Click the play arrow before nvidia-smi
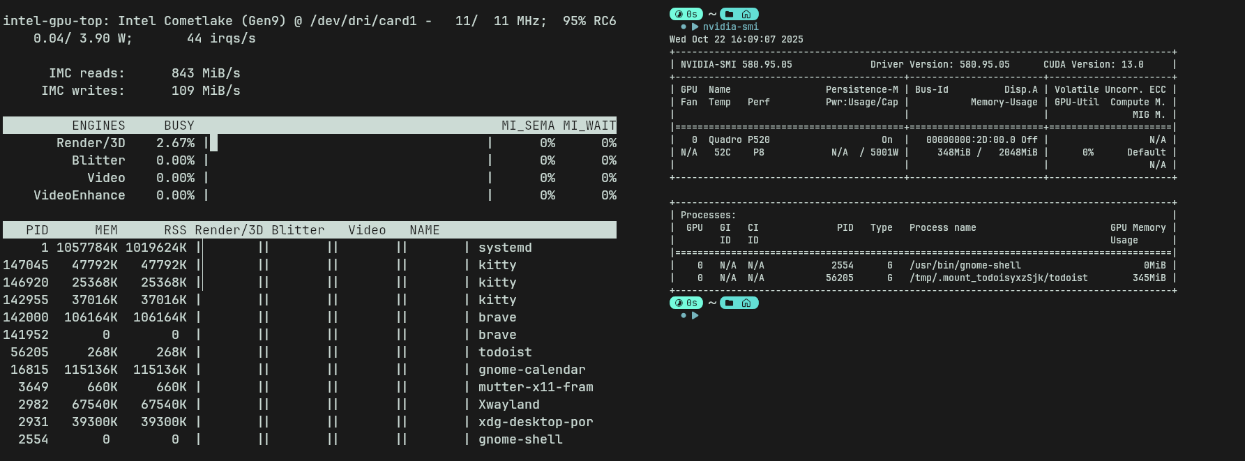 click(x=695, y=27)
